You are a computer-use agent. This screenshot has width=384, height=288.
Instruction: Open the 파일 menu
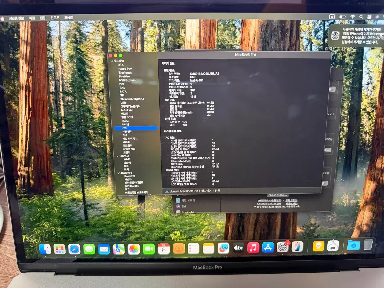click(32, 18)
